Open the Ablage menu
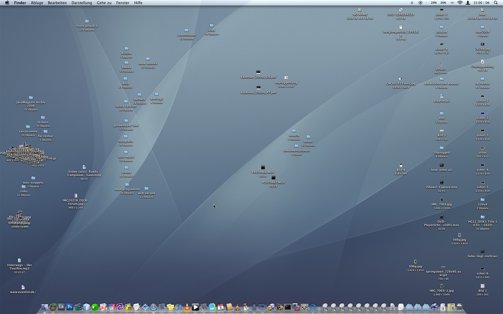The width and height of the screenshot is (503, 314). pyautogui.click(x=37, y=3)
